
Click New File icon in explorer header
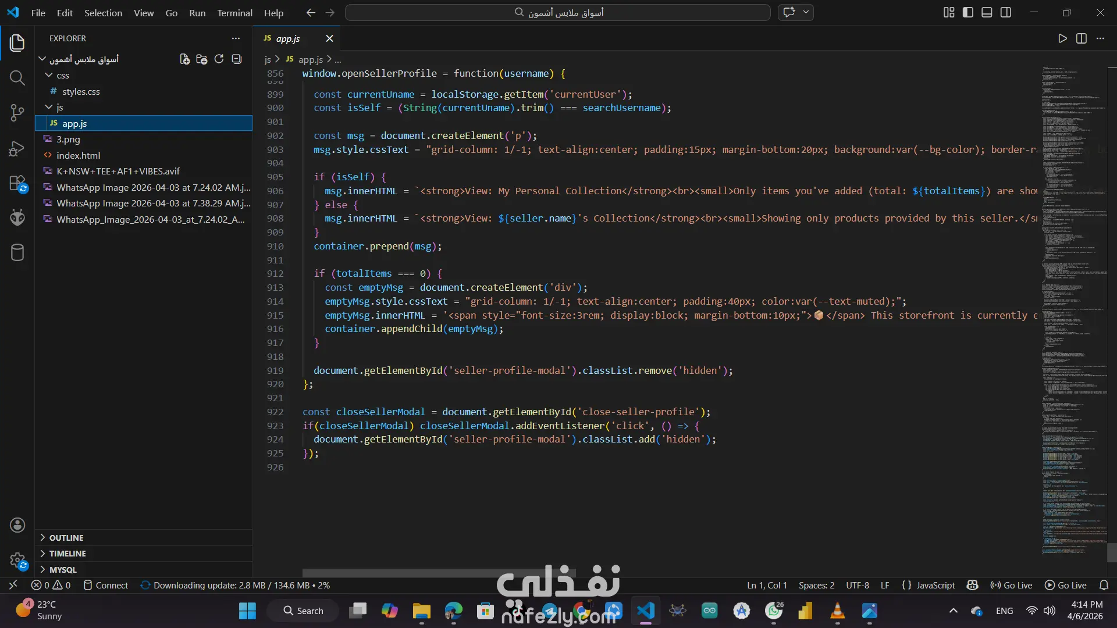pos(184,59)
